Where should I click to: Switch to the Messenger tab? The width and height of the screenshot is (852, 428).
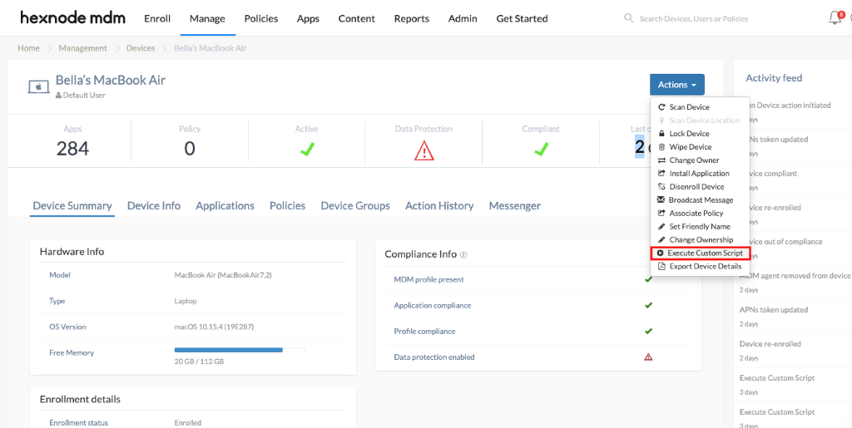coord(514,206)
